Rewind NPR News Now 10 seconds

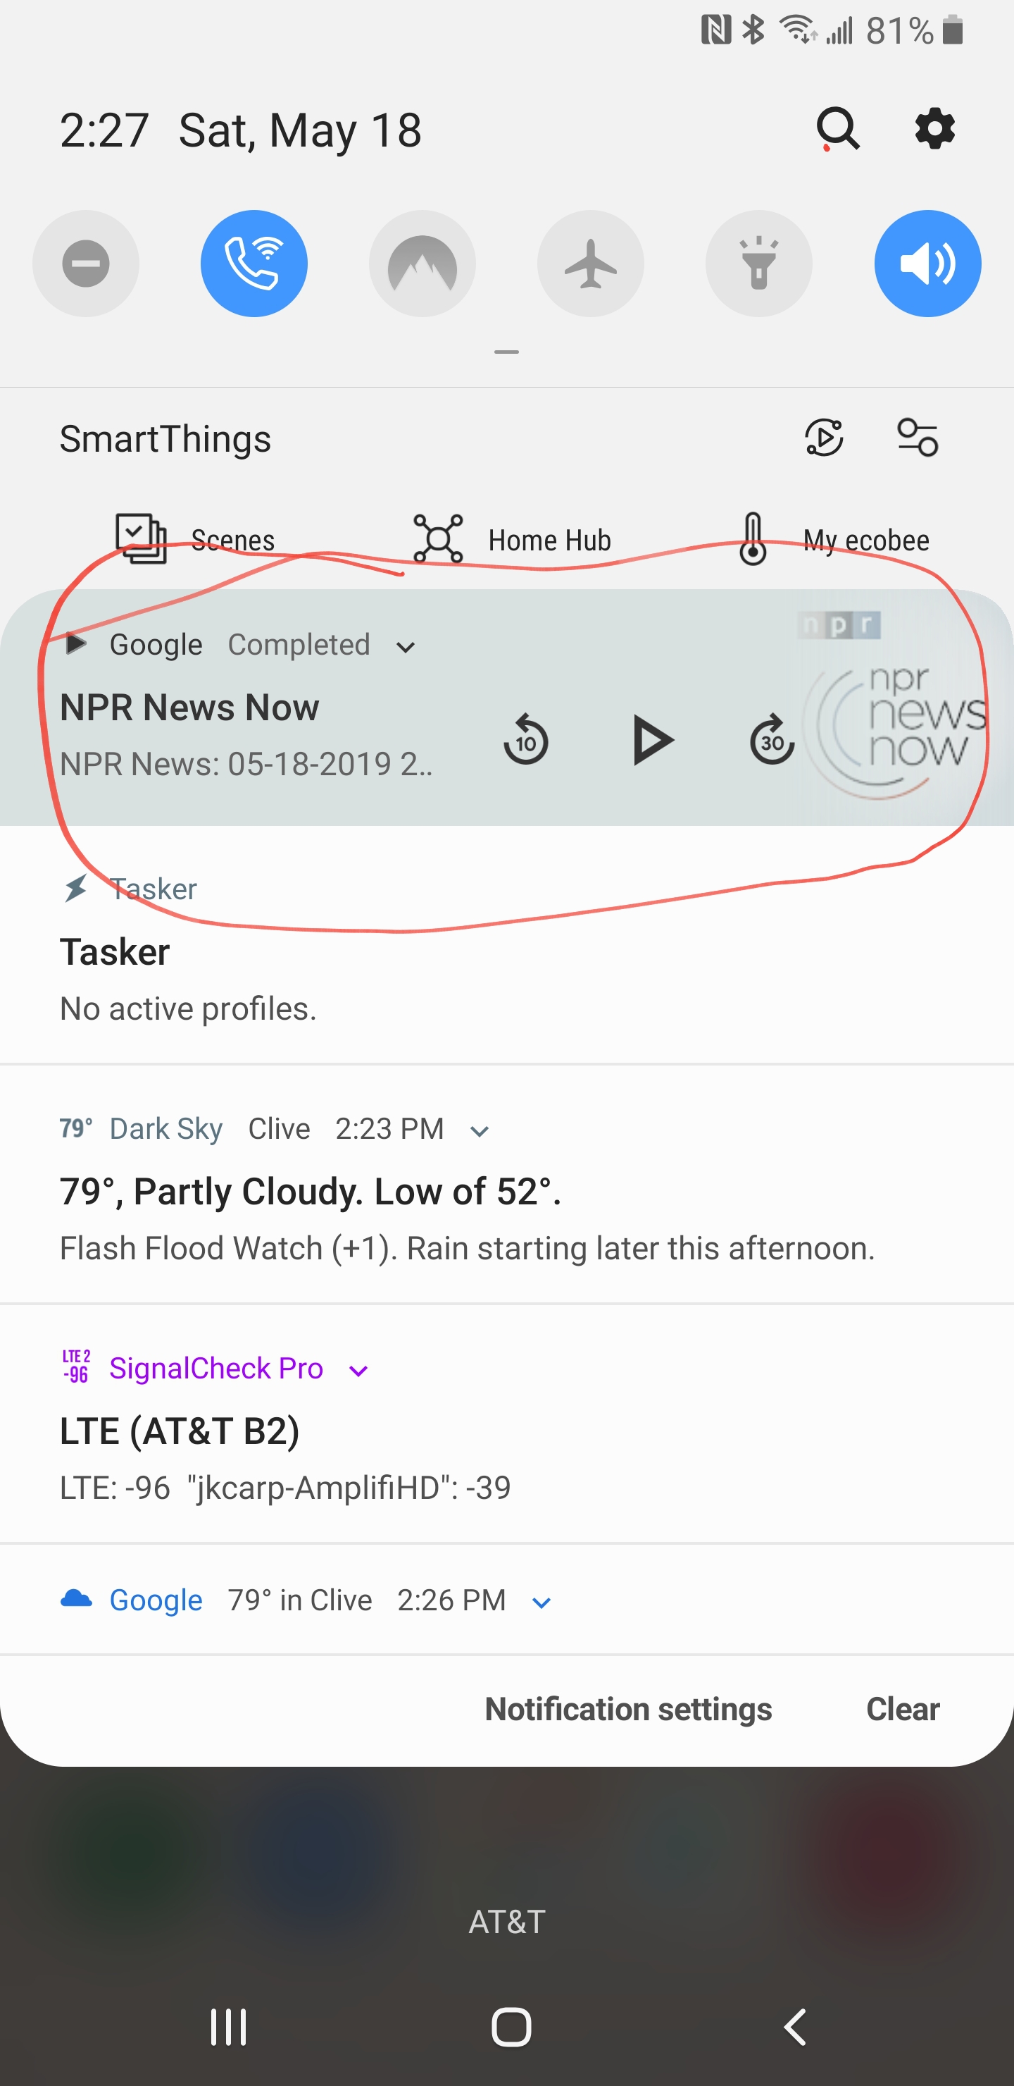click(526, 740)
